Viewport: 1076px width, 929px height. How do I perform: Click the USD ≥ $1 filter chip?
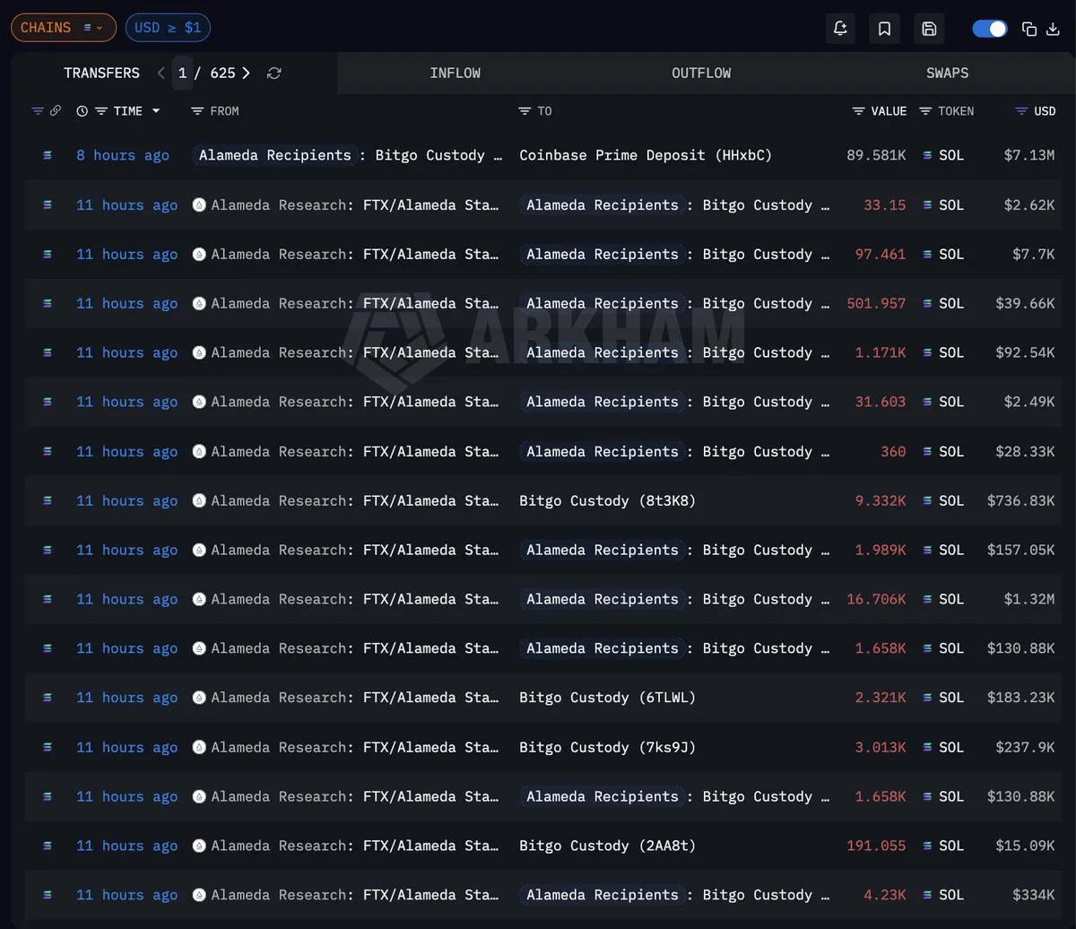(x=168, y=28)
